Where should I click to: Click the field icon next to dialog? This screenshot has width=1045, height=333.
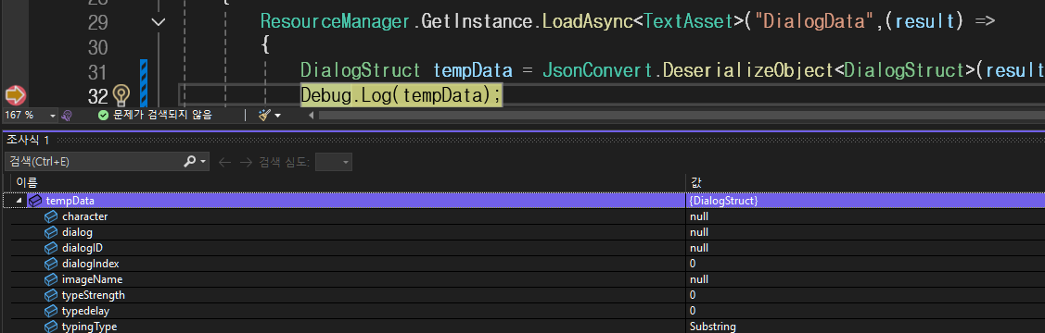click(x=51, y=232)
